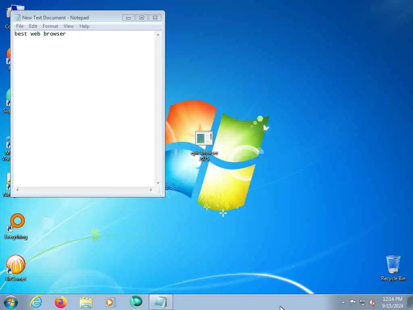Open the File menu in Notepad
The image size is (413, 310).
[x=20, y=26]
